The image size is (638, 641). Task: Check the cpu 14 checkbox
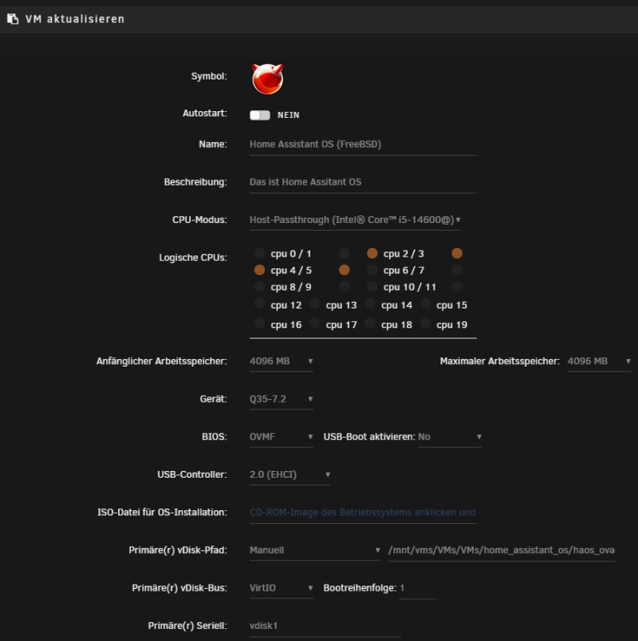[x=369, y=303]
